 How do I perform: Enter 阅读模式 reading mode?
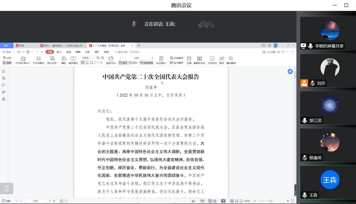coord(73,59)
